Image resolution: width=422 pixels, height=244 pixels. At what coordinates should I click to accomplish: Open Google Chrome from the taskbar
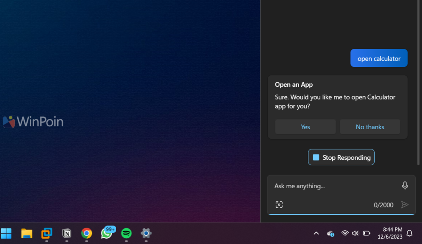tap(87, 233)
